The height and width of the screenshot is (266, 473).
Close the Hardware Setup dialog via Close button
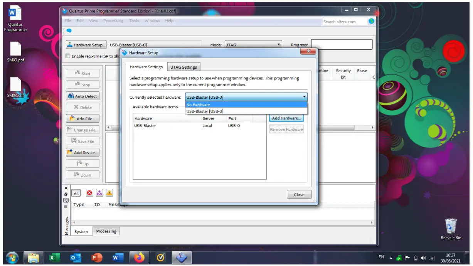coord(299,195)
